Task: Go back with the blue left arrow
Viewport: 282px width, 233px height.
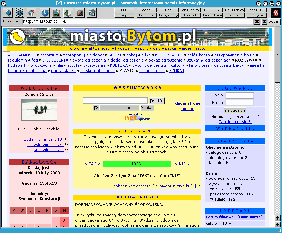Action: [x=9, y=13]
